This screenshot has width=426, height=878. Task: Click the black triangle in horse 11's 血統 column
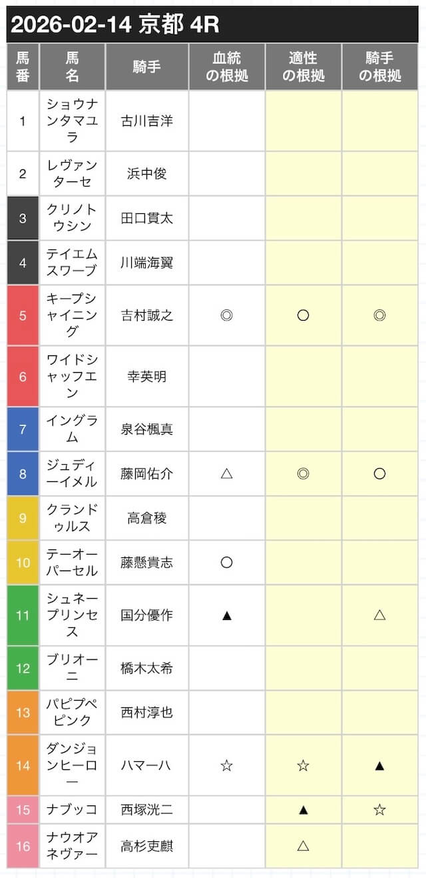coord(226,615)
